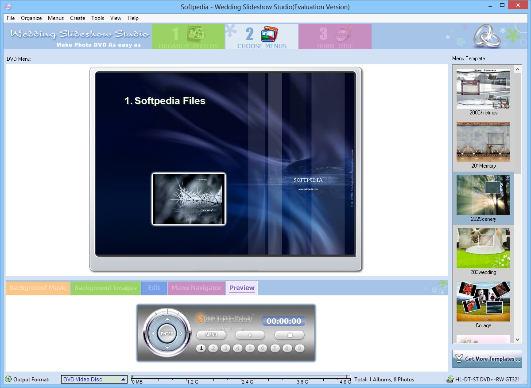Go to step 3 Burn Disc

click(335, 37)
